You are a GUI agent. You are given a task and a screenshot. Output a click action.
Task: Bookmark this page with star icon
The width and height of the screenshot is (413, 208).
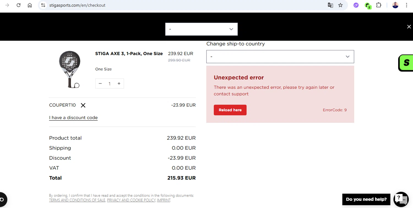point(341,5)
